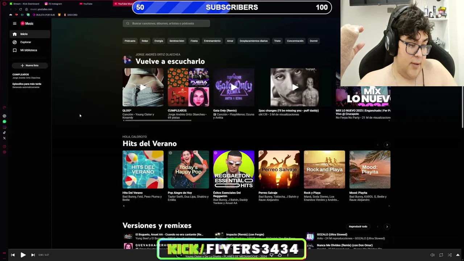
Task: Play the 2pac changes video thumbnail
Action: click(295, 87)
